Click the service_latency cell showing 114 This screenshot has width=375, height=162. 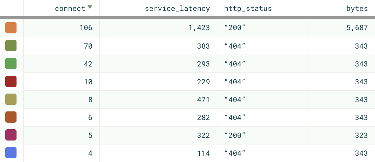(x=203, y=153)
